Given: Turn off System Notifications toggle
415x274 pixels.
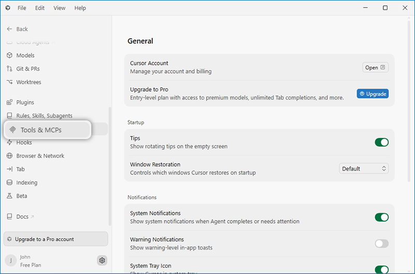Looking at the screenshot, I should (382, 217).
